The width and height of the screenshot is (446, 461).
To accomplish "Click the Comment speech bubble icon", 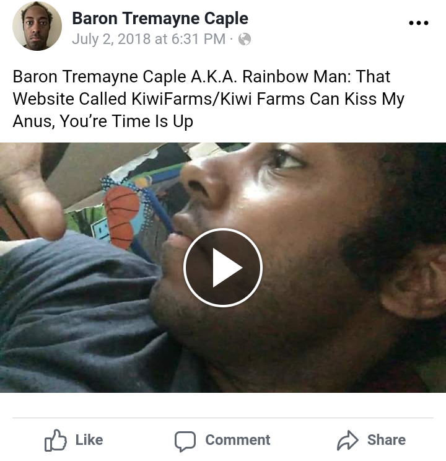I will (x=185, y=441).
